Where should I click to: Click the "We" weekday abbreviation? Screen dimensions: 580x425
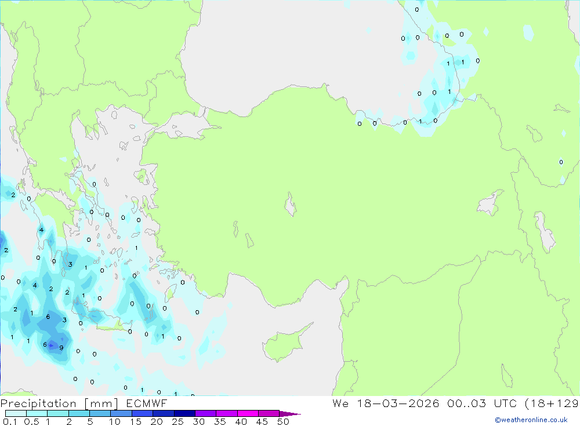[x=340, y=403]
